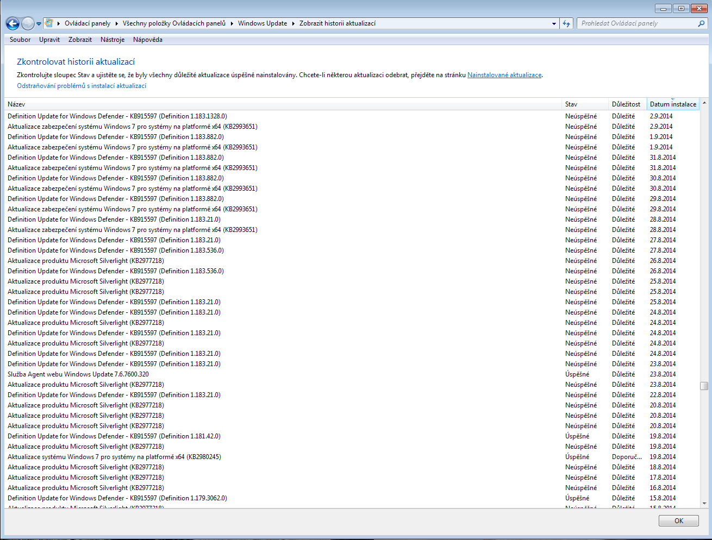Open Odstraňování problémů s instalací aktualizací link

click(x=82, y=86)
